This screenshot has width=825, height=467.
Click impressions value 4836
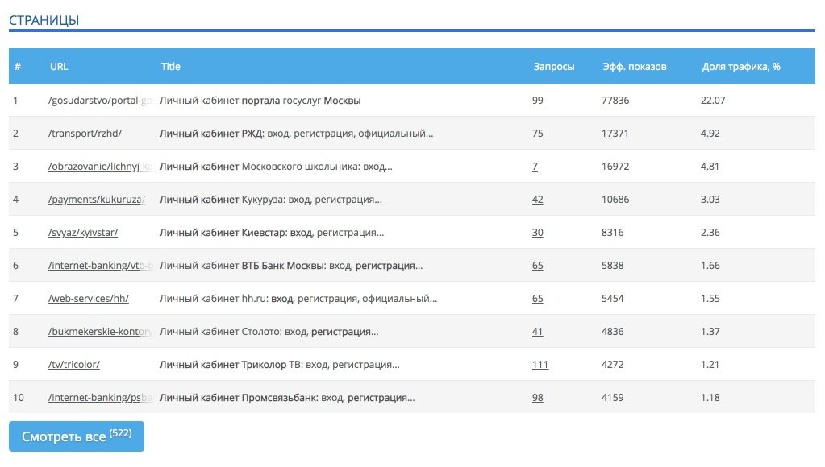click(x=612, y=332)
